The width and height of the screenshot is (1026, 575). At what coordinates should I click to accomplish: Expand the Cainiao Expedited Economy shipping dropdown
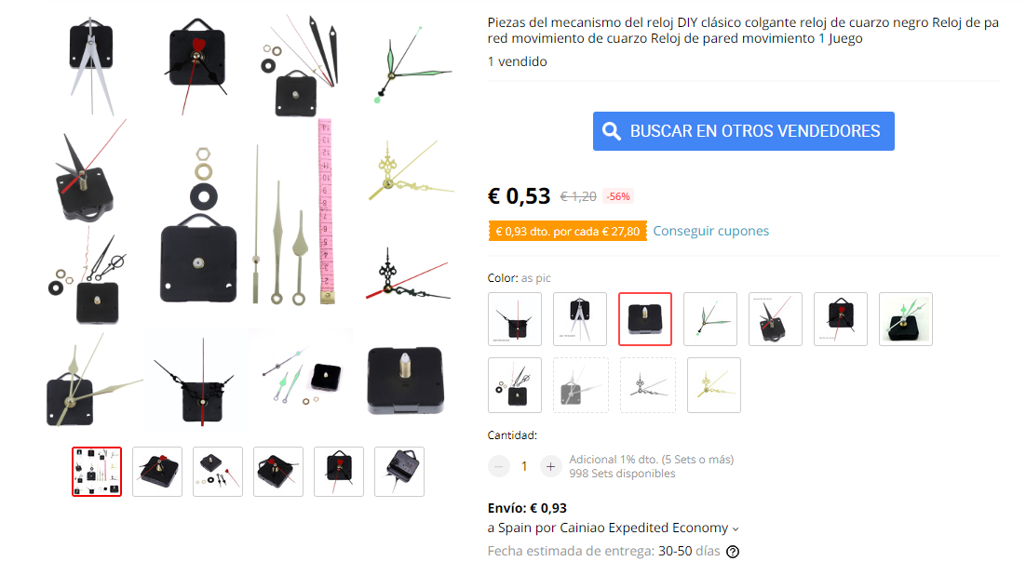736,528
